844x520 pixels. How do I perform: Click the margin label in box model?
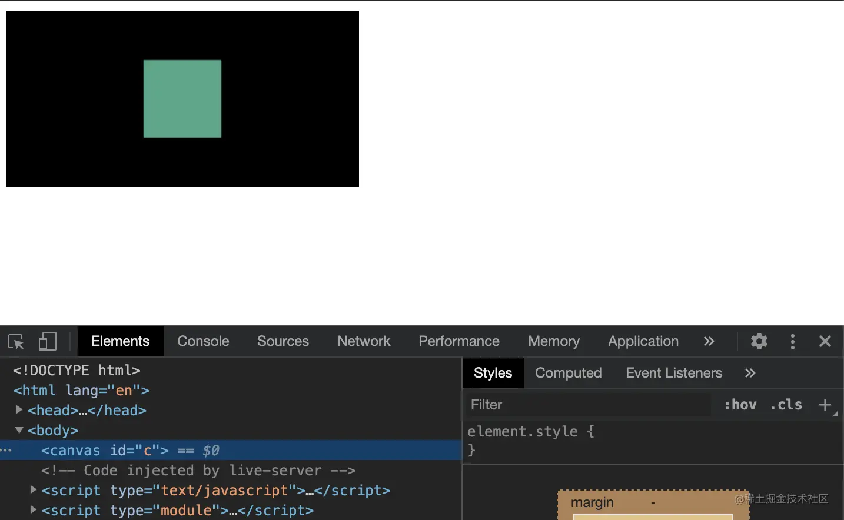592,502
